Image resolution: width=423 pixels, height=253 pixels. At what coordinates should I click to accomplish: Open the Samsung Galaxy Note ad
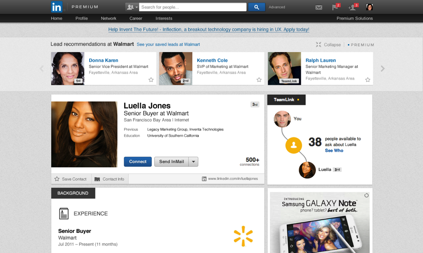(x=320, y=223)
